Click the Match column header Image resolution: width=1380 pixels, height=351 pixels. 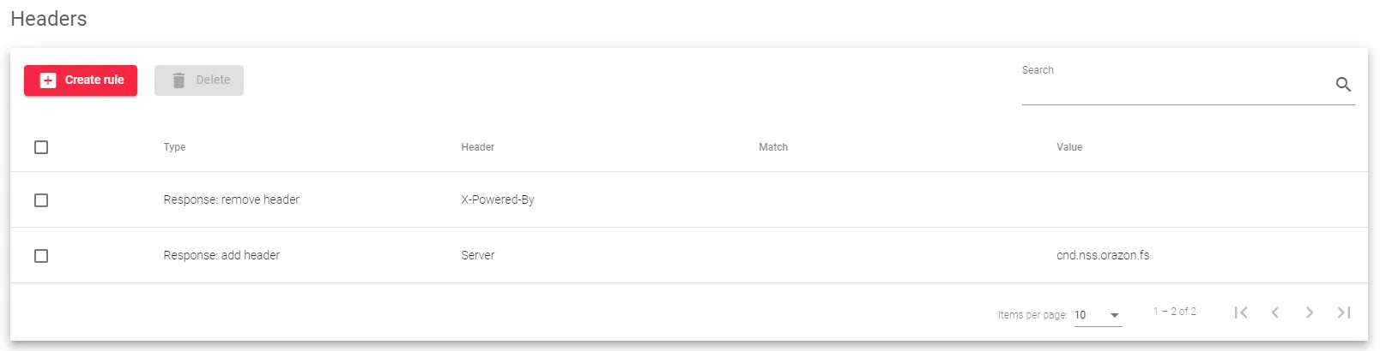click(772, 147)
